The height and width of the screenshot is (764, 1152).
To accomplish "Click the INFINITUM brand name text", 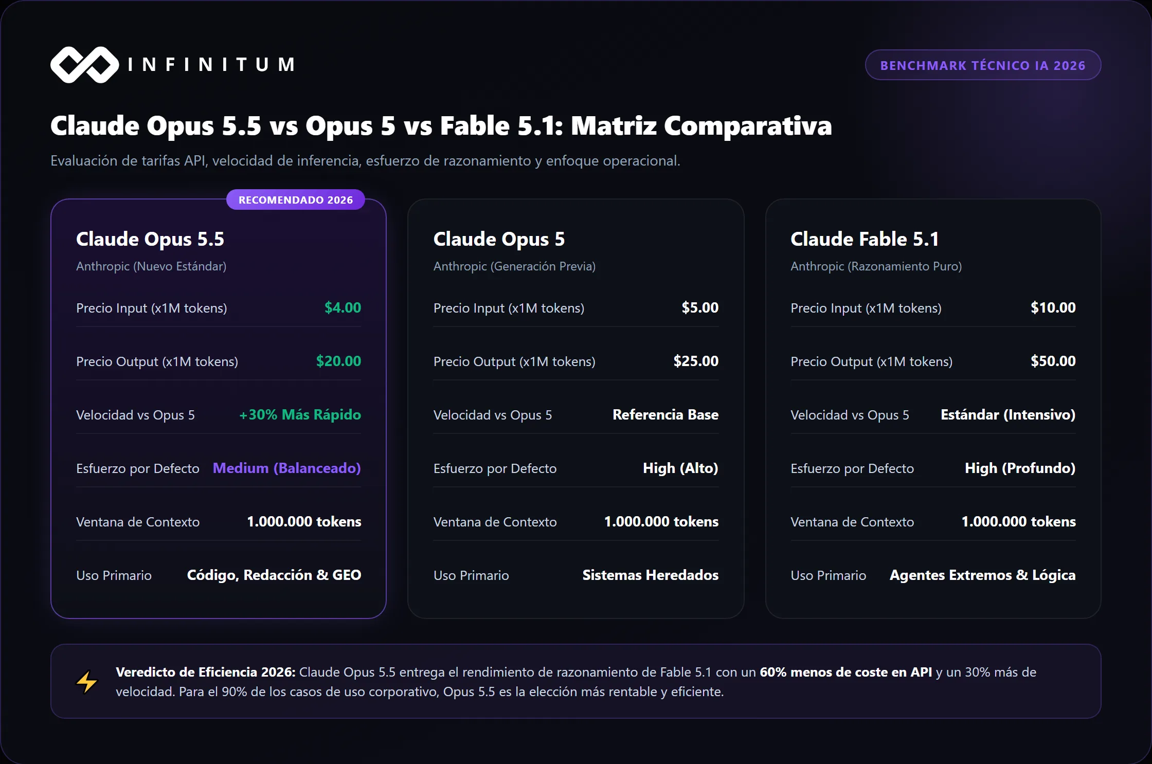I will coord(211,65).
